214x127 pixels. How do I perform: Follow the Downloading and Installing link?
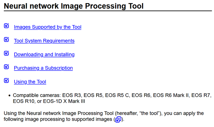tap(44, 54)
